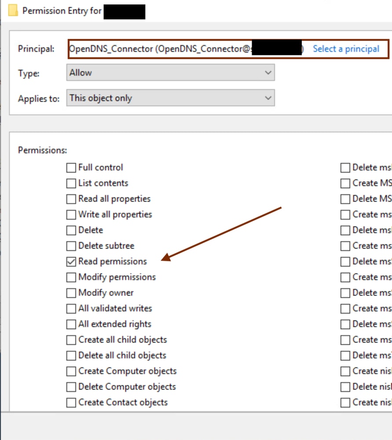
Task: Tick All validated writes
Action: [71, 309]
